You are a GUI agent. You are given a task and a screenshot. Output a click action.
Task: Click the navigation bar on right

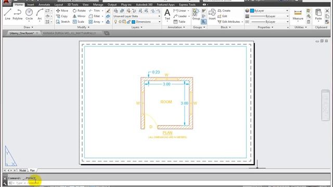(325, 105)
